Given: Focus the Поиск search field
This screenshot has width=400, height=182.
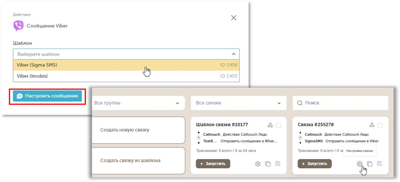Looking at the screenshot, I should (x=343, y=103).
